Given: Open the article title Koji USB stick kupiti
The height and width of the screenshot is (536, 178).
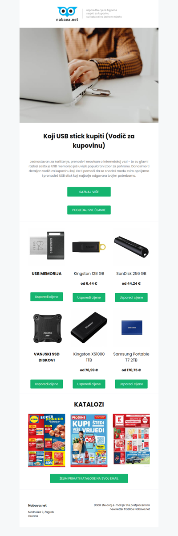Looking at the screenshot, I should point(89,141).
